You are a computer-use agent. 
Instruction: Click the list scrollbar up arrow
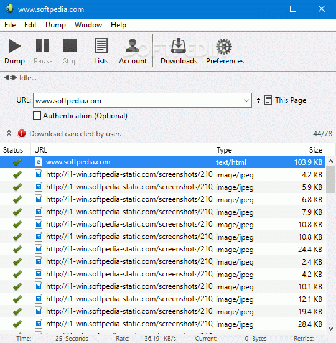click(331, 161)
